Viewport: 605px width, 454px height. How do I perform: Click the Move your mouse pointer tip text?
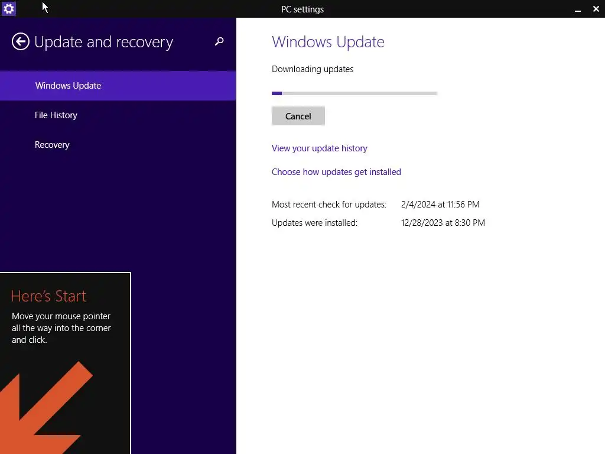pos(61,327)
